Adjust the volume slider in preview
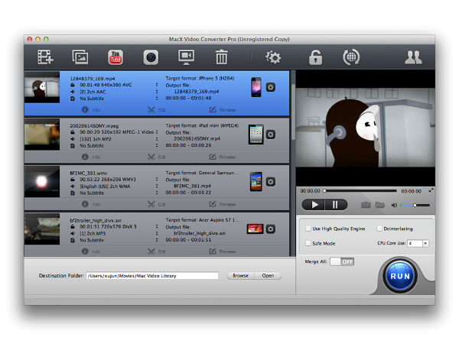The height and width of the screenshot is (344, 459). [x=415, y=205]
